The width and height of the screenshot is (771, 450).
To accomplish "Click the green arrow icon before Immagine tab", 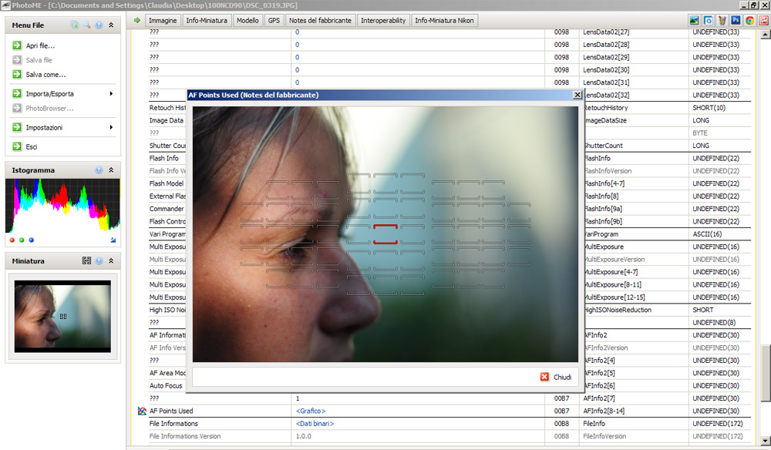I will pos(137,20).
